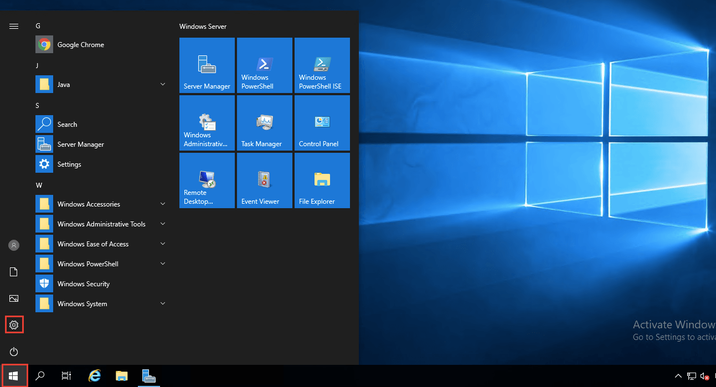Click the volume icon in the system tray
This screenshot has height=387, width=716.
[705, 376]
